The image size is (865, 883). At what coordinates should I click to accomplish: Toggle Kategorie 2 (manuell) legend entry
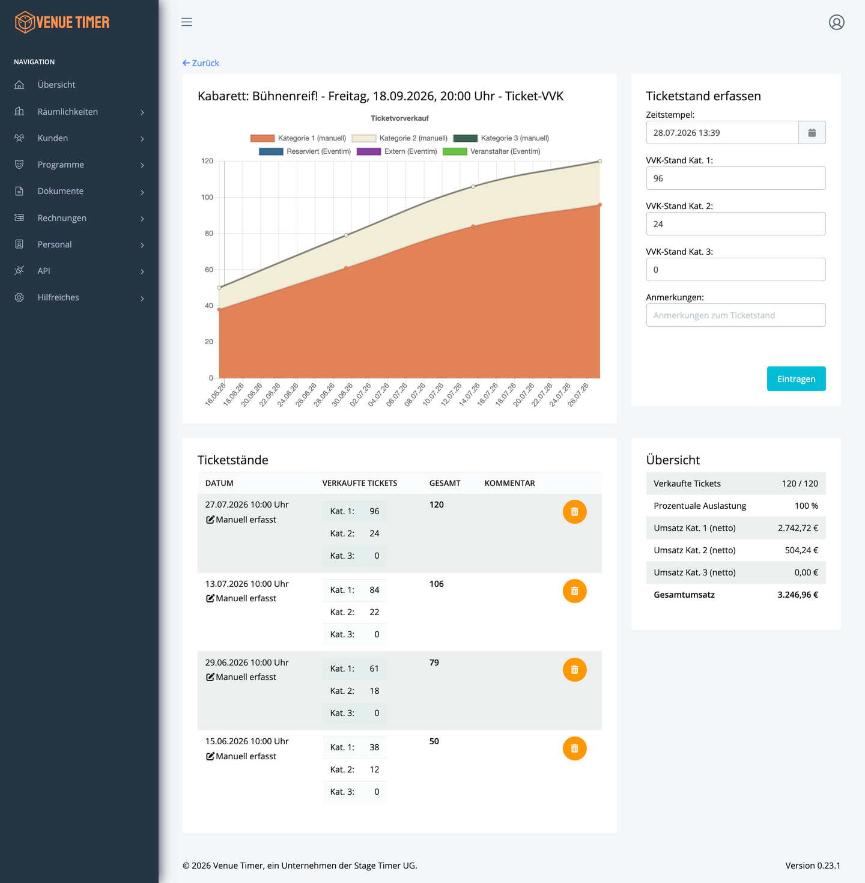pyautogui.click(x=399, y=138)
